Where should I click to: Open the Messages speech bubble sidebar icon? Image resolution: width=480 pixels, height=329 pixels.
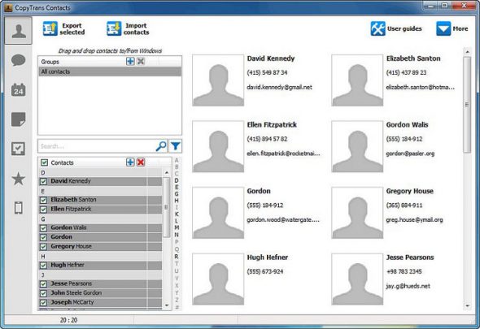pyautogui.click(x=19, y=60)
